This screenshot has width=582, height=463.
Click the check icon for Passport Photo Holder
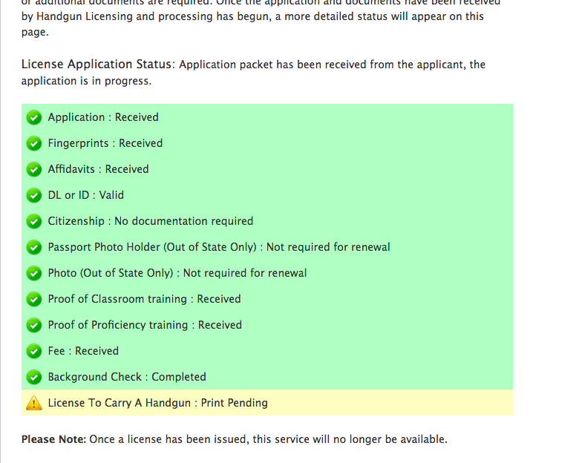33,247
